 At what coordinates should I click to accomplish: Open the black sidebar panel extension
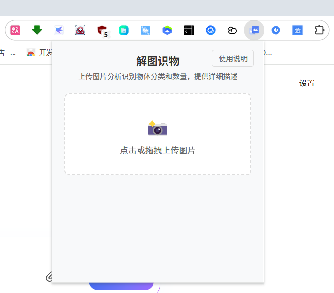189,30
